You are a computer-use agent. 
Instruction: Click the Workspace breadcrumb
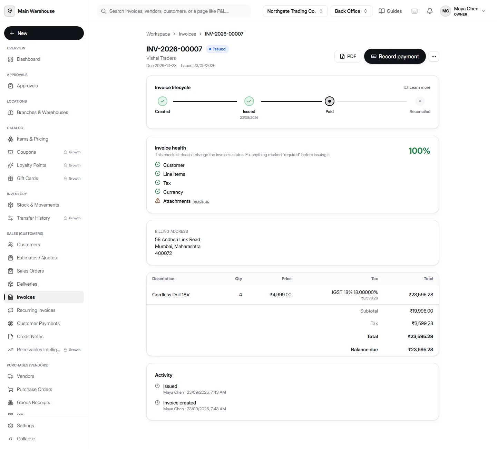[x=158, y=34]
